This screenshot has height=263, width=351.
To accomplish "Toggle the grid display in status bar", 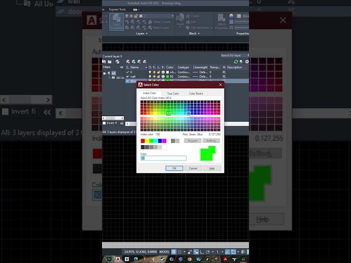I will 174,252.
